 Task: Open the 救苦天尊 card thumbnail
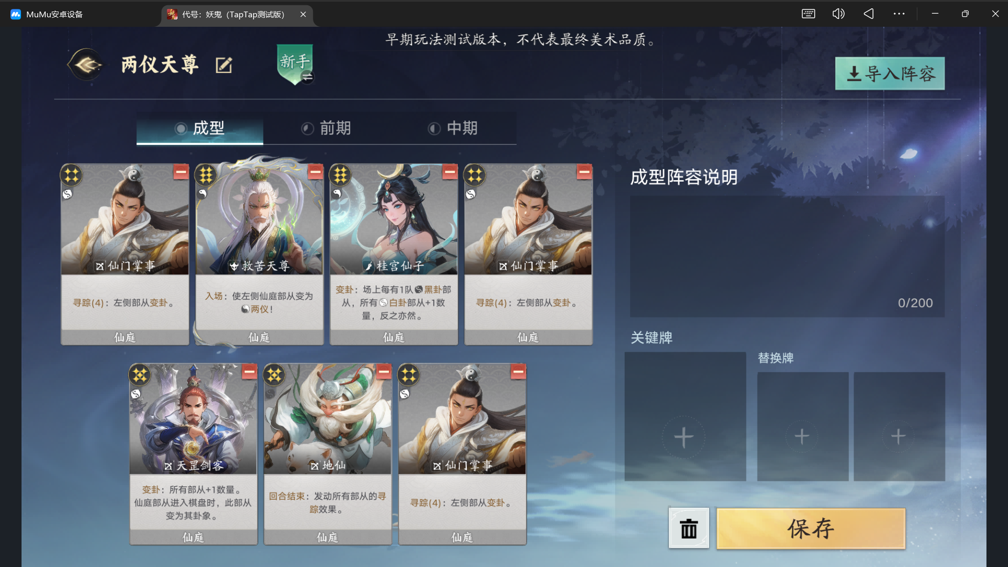[x=259, y=220]
